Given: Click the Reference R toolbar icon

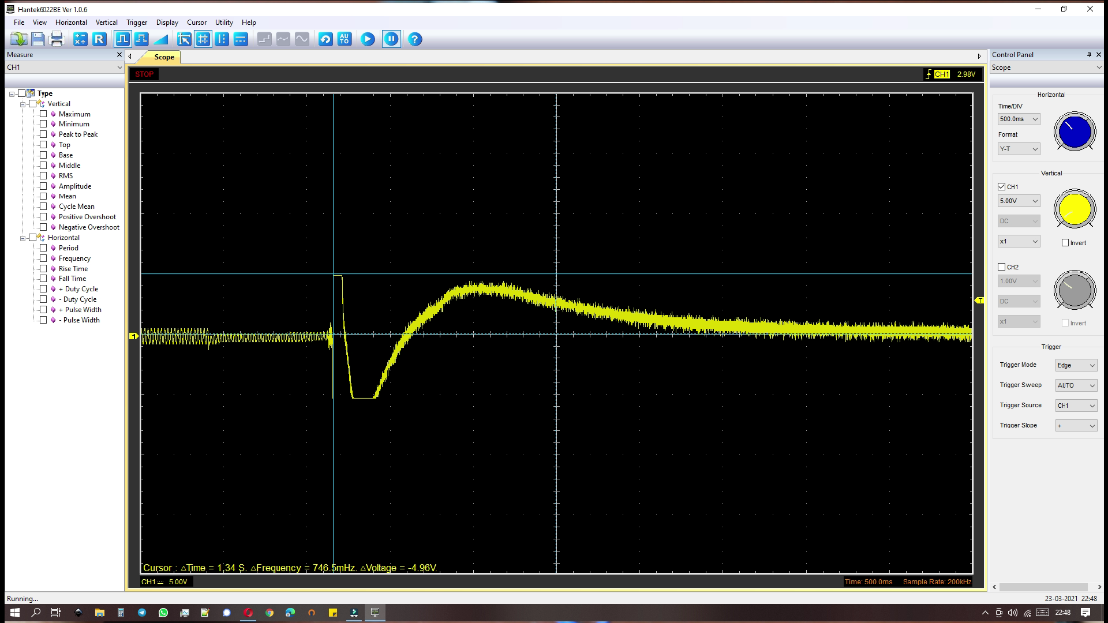Looking at the screenshot, I should pyautogui.click(x=99, y=39).
